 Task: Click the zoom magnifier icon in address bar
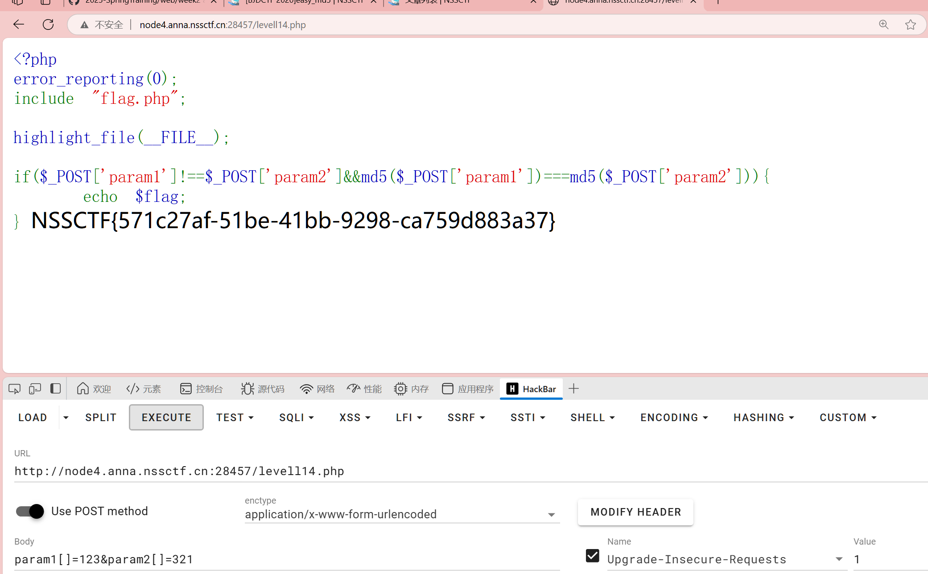click(883, 25)
